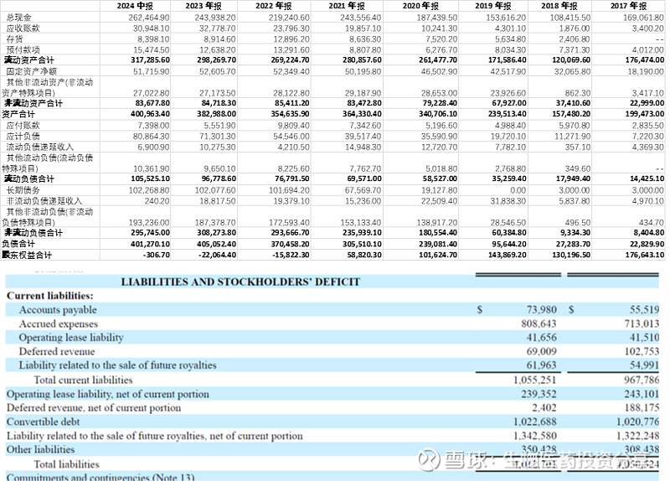Click the 'Convertible debt' line label

[x=44, y=422]
